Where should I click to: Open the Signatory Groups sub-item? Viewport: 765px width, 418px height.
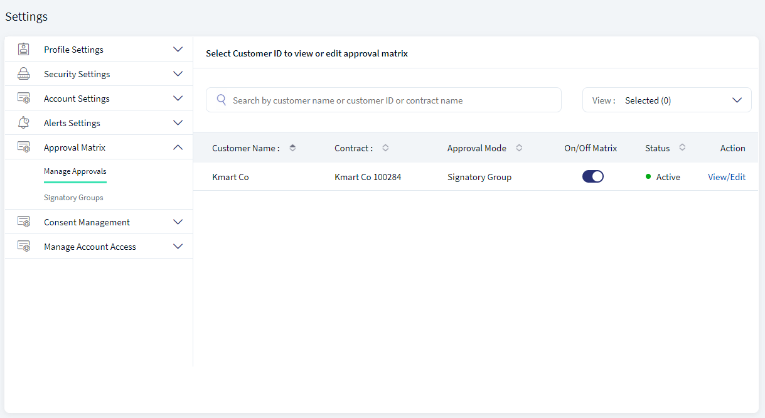point(73,198)
